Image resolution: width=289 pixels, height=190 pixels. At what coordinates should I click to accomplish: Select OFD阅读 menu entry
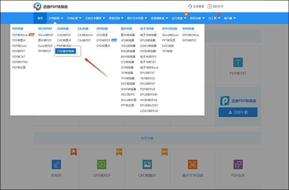pyautogui.click(x=102, y=35)
